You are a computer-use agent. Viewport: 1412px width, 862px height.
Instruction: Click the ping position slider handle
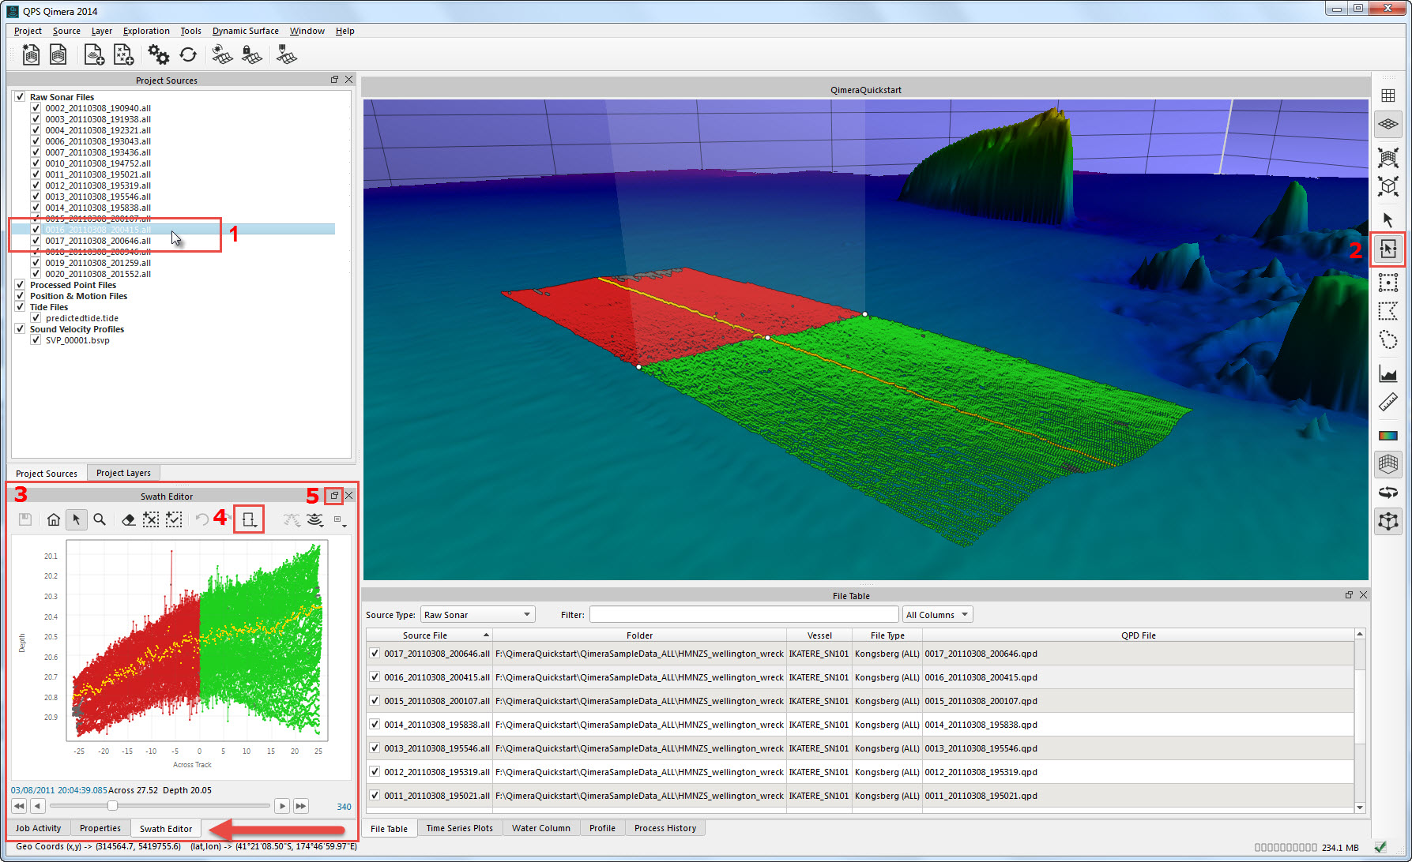pyautogui.click(x=112, y=806)
